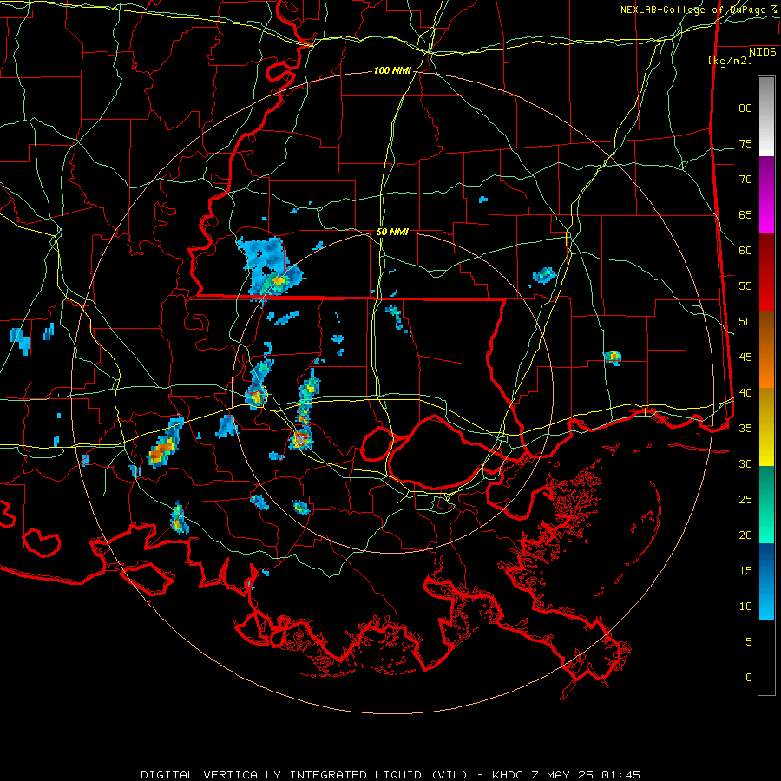Select the brown-orange segment of the color bar
The width and height of the screenshot is (781, 781).
pos(766,349)
